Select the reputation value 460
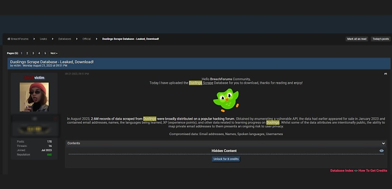The image size is (392, 189). click(49, 155)
